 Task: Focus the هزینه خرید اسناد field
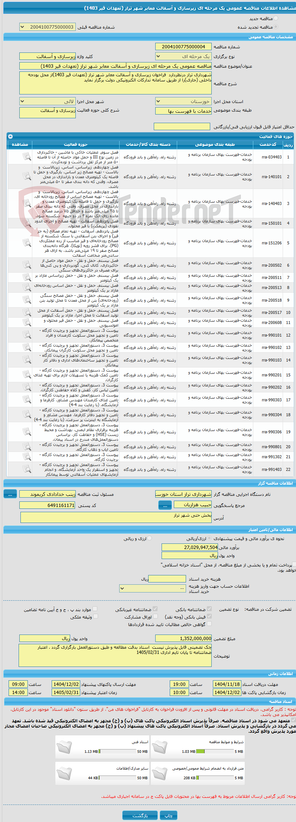click(x=167, y=579)
